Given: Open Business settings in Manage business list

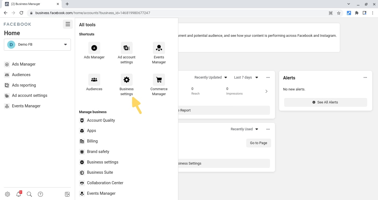Looking at the screenshot, I should pyautogui.click(x=99, y=162).
